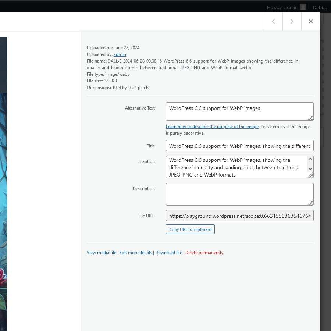Go to previous media item arrow

point(273,21)
